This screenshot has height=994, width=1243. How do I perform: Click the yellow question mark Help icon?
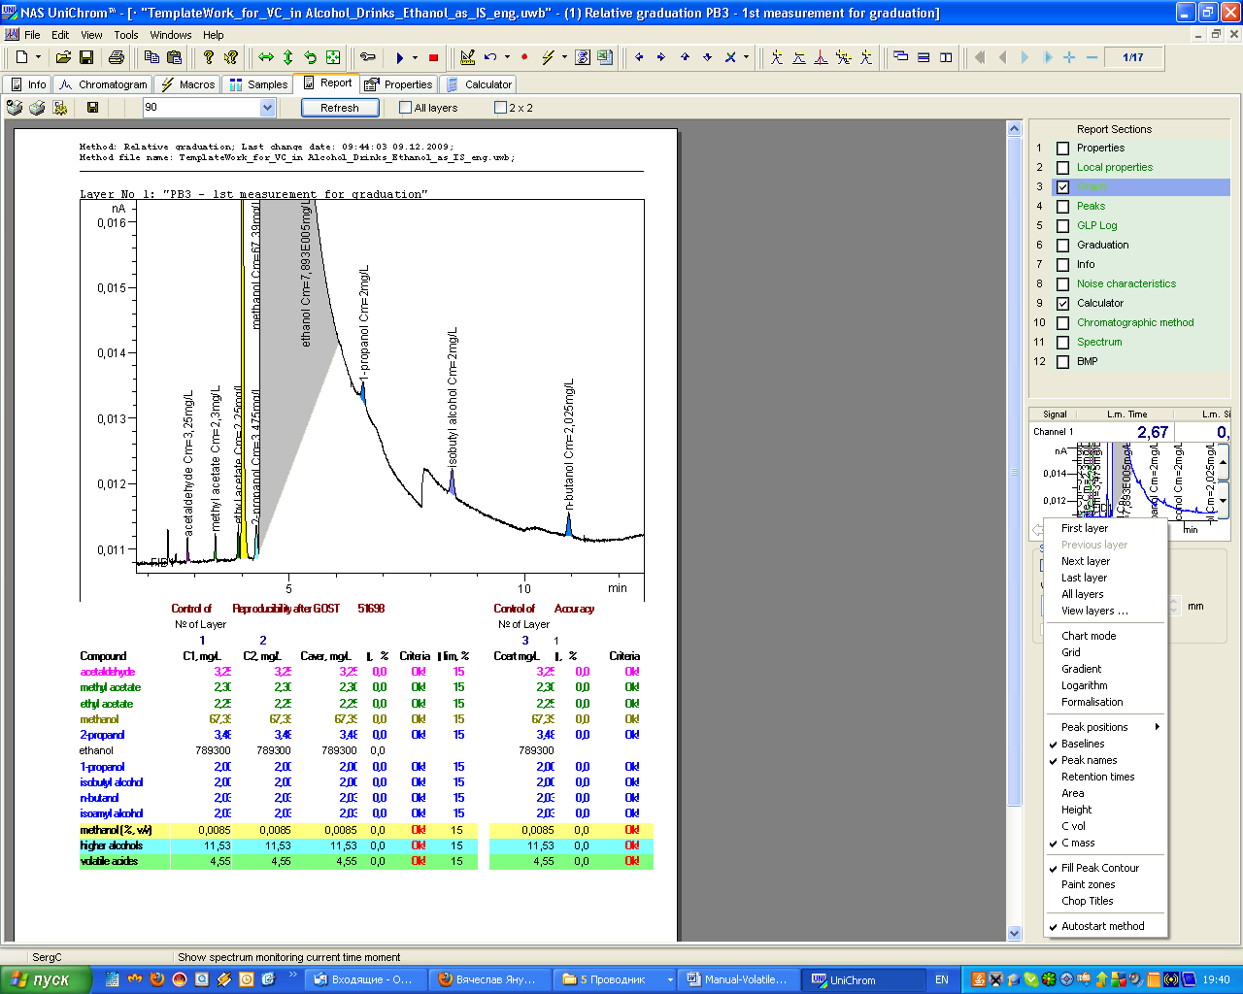point(208,58)
